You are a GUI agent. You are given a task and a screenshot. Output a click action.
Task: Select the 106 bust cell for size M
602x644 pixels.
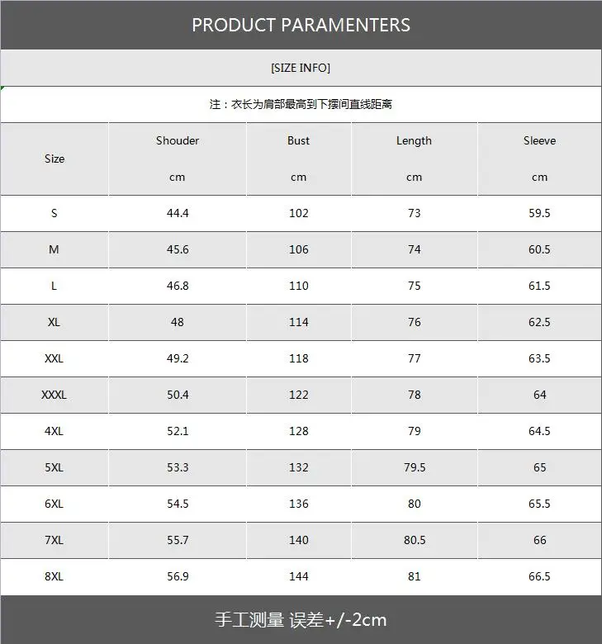298,249
